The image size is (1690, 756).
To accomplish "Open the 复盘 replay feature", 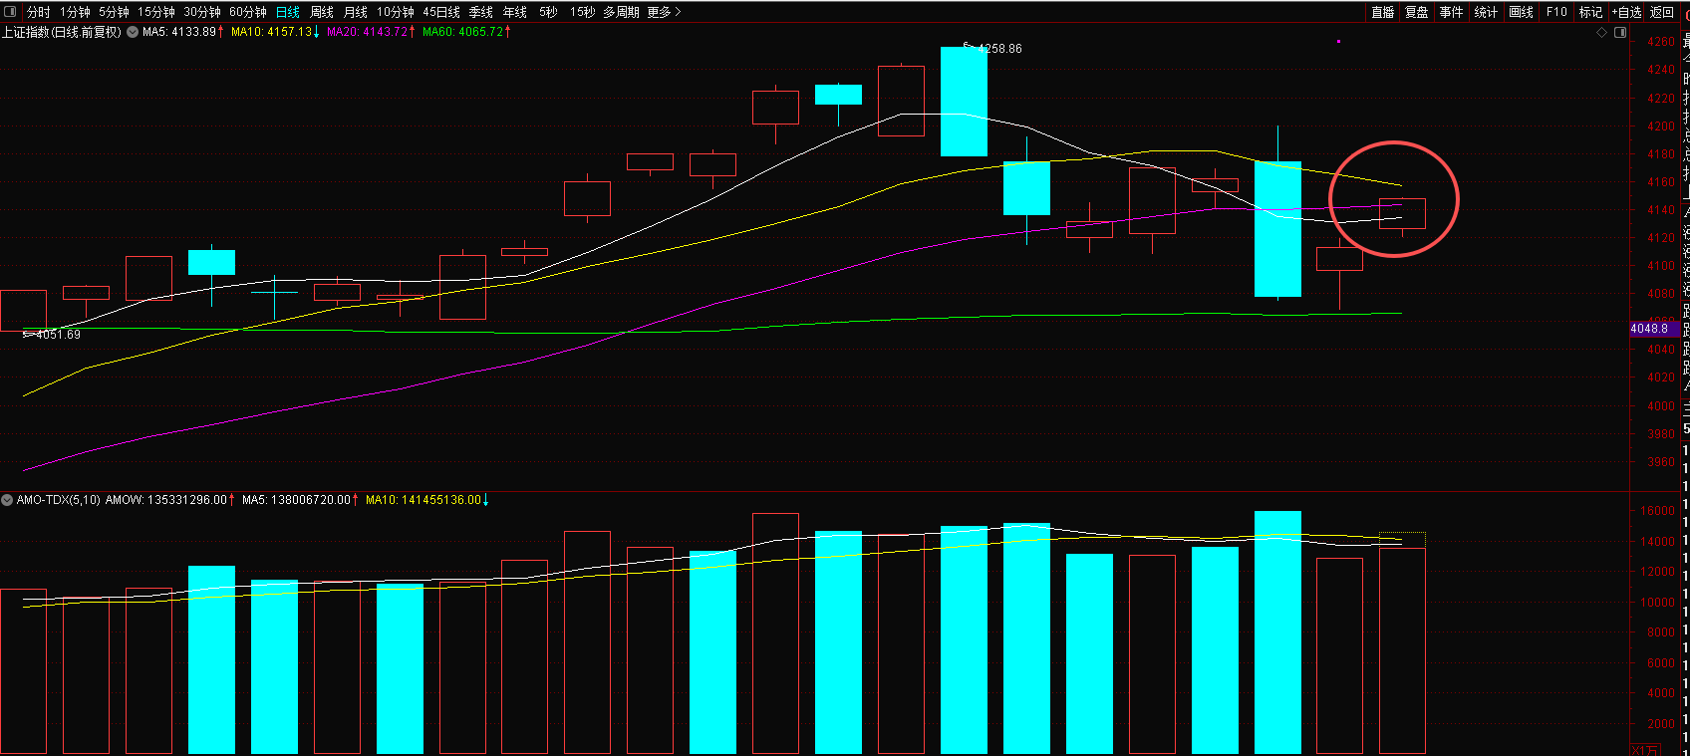I will (1417, 12).
